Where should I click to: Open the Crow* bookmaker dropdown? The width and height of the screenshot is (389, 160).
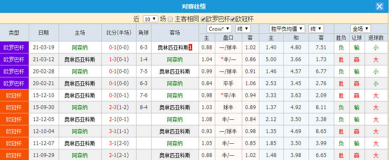tap(219, 29)
